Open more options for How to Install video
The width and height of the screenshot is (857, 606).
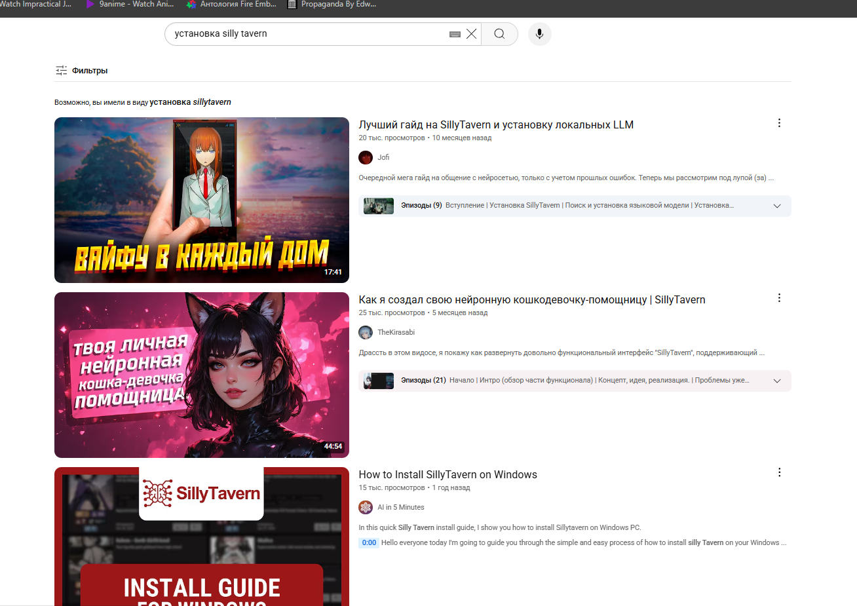point(779,472)
